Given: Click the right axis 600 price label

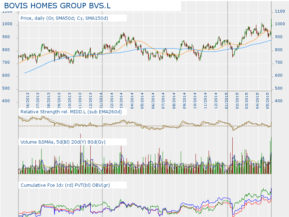Looking at the screenshot, I should click(279, 75).
